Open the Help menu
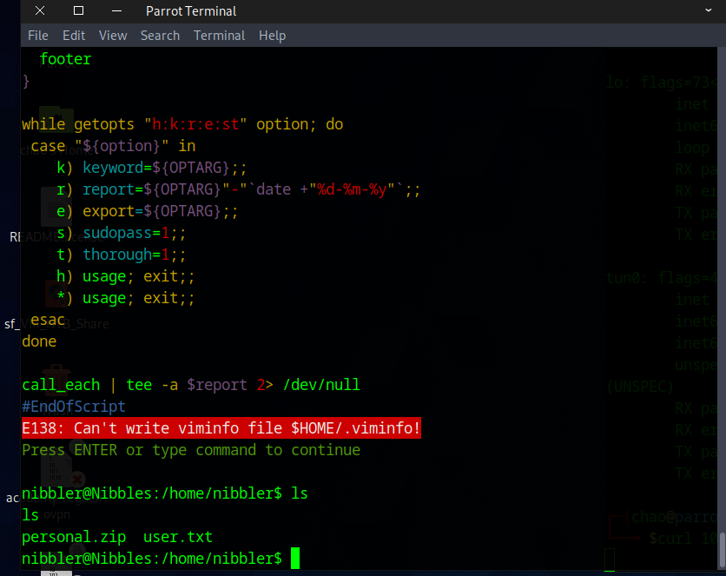Image resolution: width=726 pixels, height=576 pixels. tap(272, 36)
